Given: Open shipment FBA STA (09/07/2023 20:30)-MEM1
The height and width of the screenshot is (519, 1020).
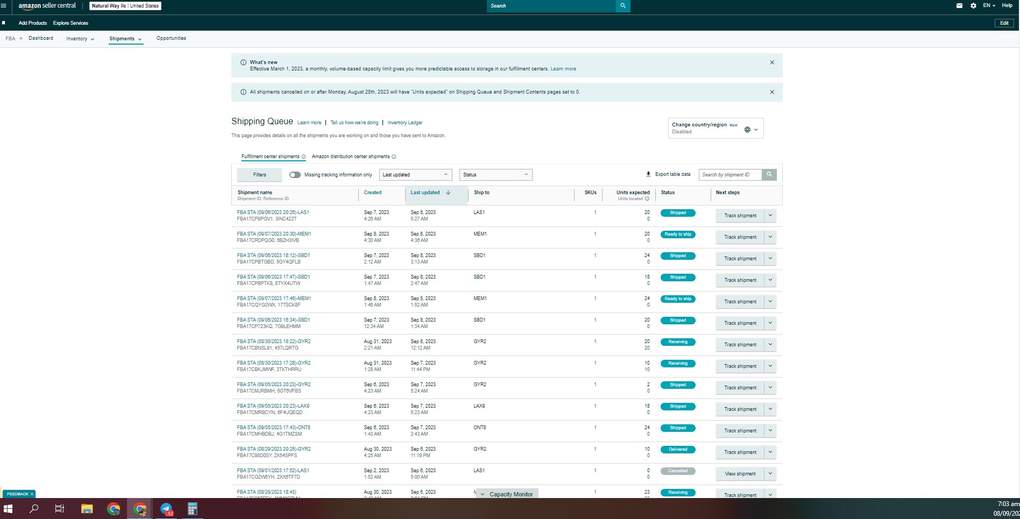Looking at the screenshot, I should click(x=274, y=234).
